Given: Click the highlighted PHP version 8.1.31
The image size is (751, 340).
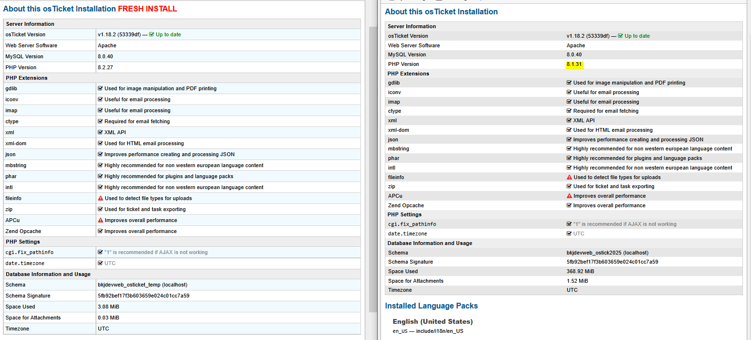Looking at the screenshot, I should 574,64.
